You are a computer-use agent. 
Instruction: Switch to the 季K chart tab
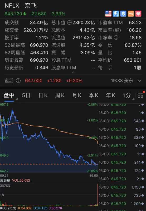(94, 95)
